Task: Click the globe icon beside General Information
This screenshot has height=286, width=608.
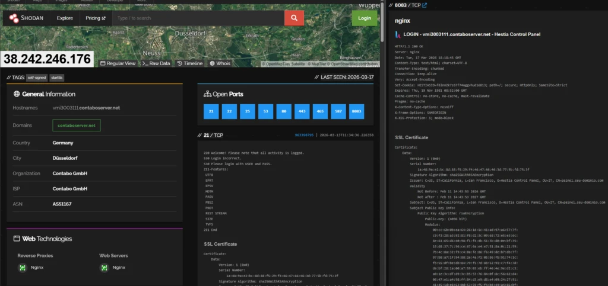Action: click(x=17, y=94)
